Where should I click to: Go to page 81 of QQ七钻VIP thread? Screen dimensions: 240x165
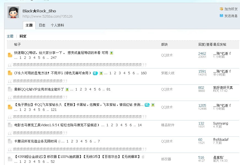[x=108, y=89]
